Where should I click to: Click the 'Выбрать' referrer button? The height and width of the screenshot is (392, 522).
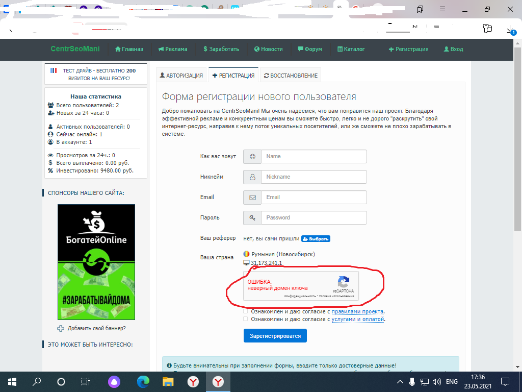point(316,238)
